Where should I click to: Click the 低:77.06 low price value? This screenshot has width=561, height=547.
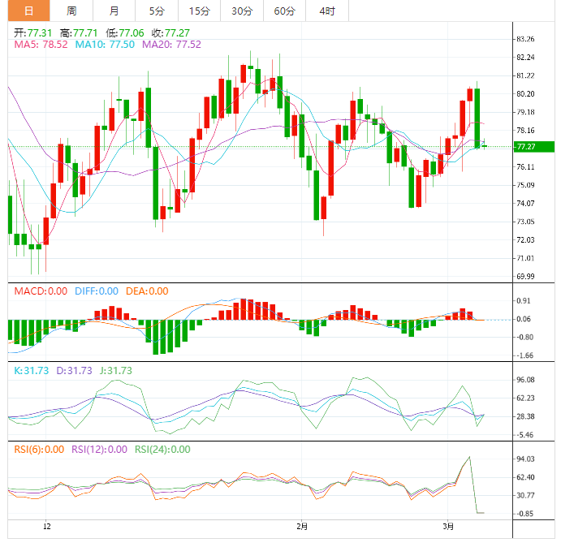tap(125, 33)
